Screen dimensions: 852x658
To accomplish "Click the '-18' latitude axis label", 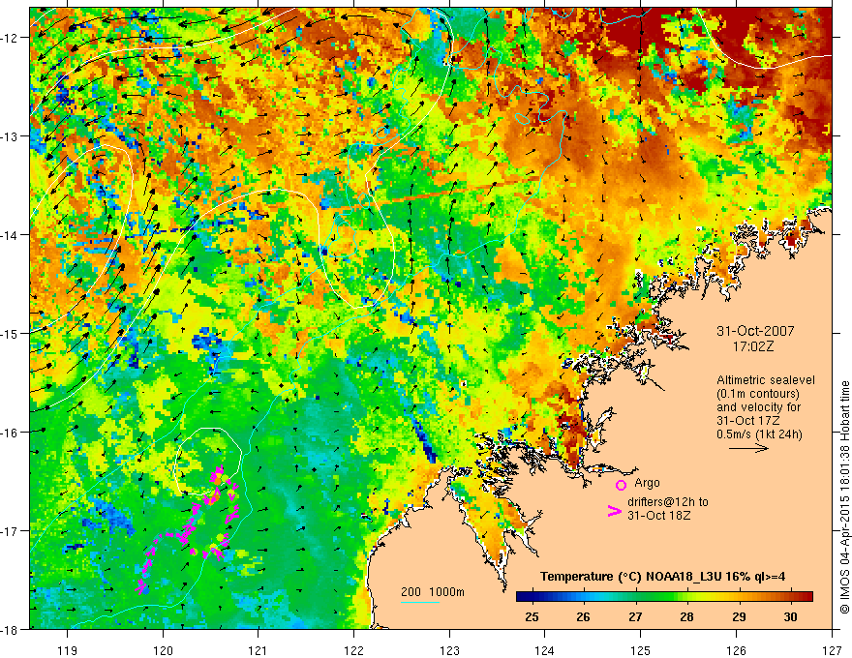I will point(10,629).
